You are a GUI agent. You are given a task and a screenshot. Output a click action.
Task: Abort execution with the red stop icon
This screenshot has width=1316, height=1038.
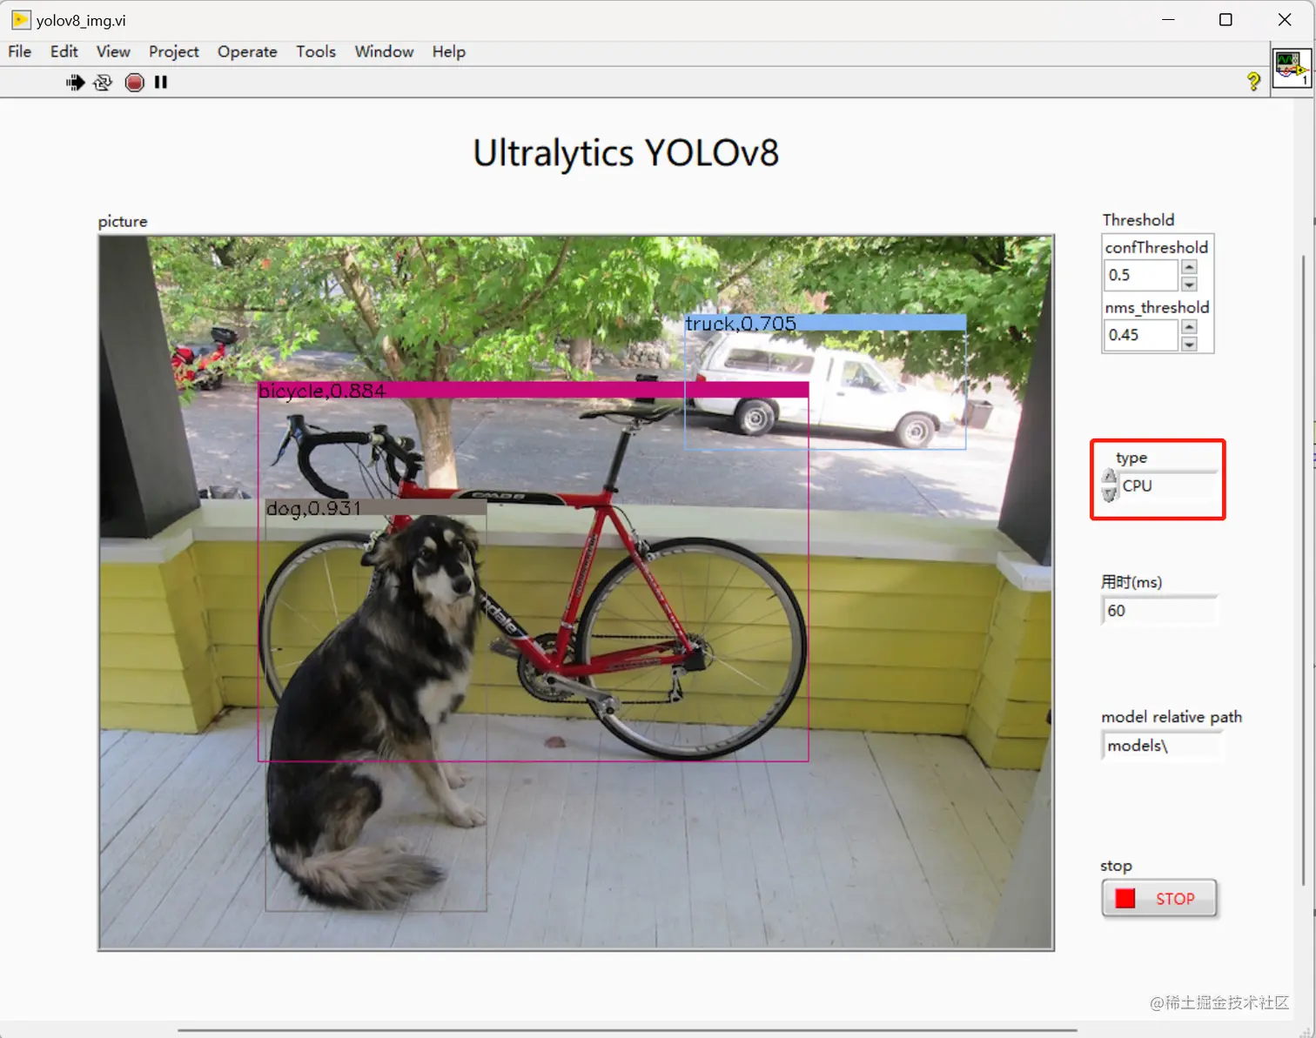(x=134, y=82)
